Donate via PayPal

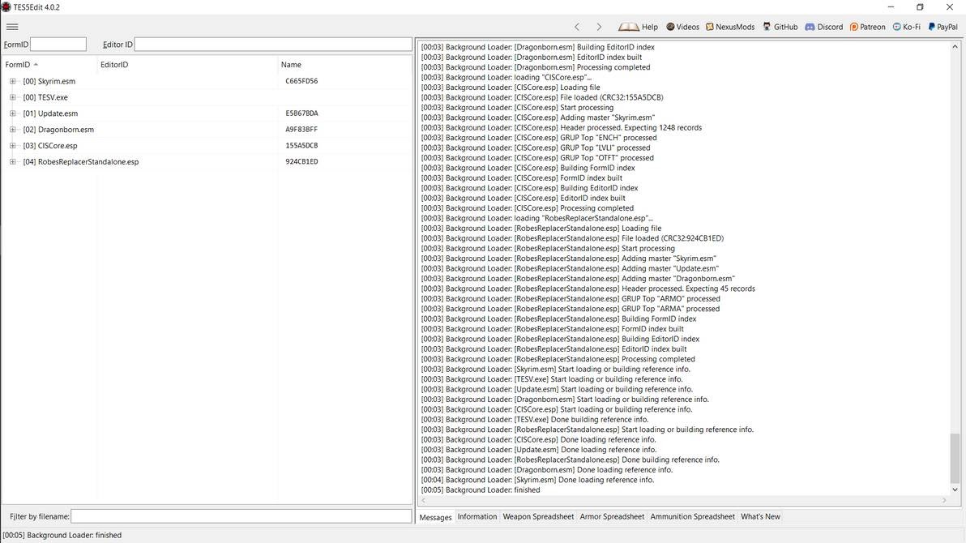tap(942, 26)
